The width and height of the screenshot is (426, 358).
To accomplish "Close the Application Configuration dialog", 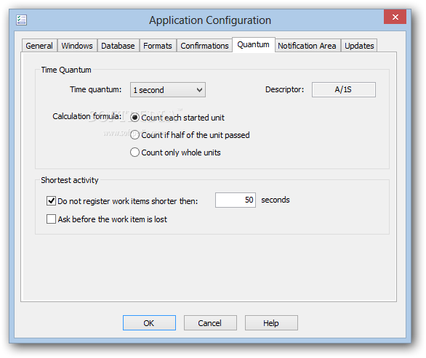I will pos(395,17).
